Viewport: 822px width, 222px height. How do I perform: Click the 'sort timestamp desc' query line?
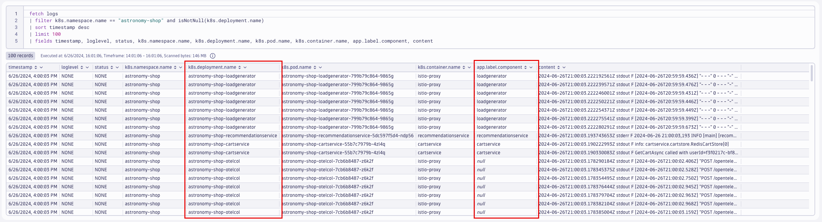click(59, 27)
